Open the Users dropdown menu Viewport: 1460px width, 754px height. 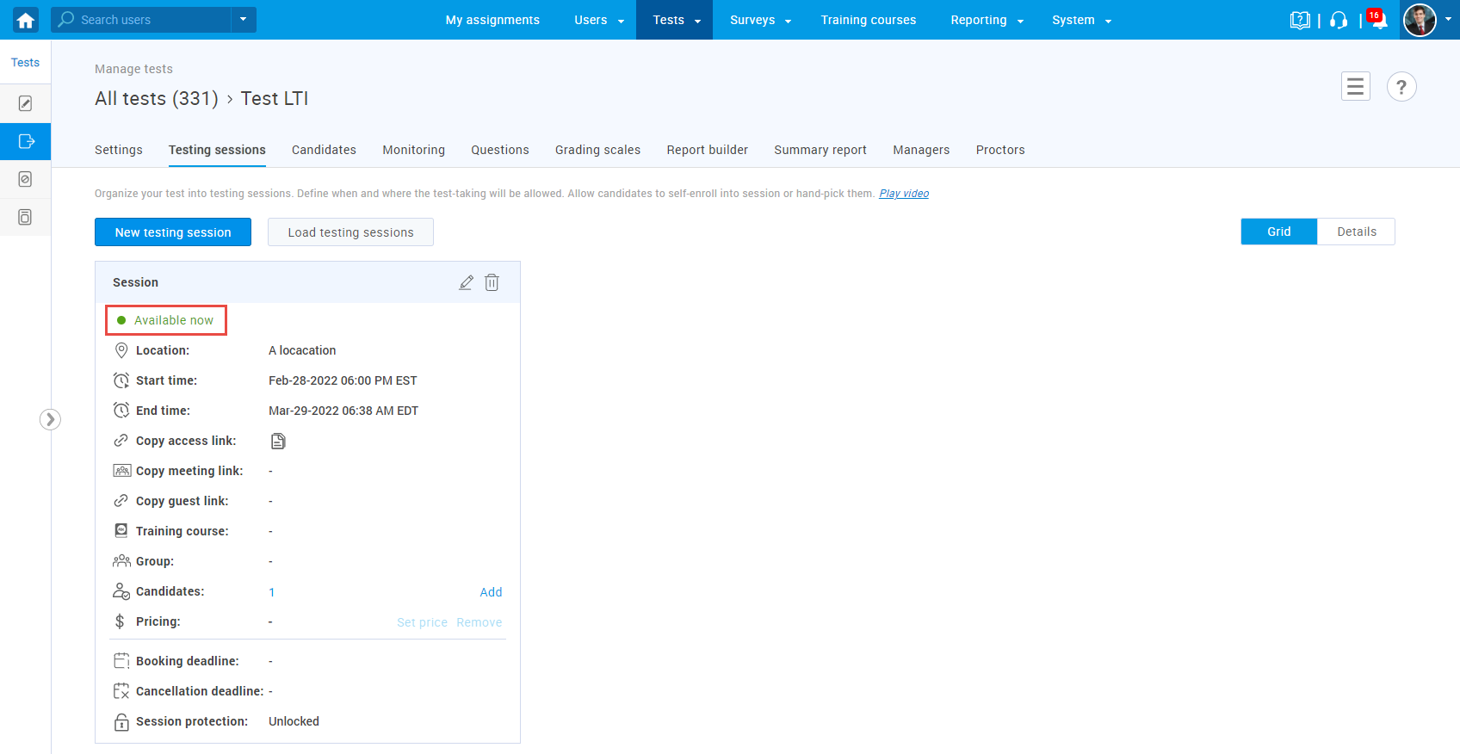click(x=599, y=20)
